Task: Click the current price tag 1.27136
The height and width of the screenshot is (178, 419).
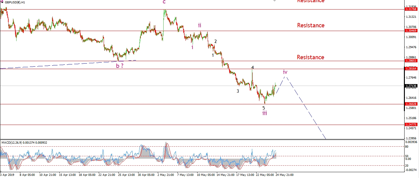Action: coord(411,86)
